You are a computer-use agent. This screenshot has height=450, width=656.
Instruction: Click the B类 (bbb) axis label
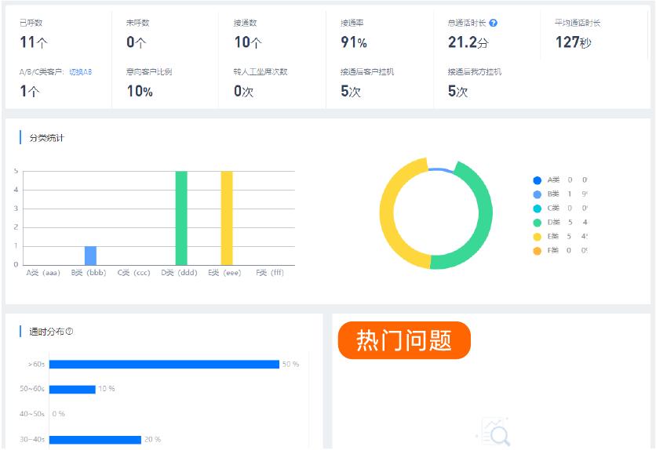(x=89, y=273)
